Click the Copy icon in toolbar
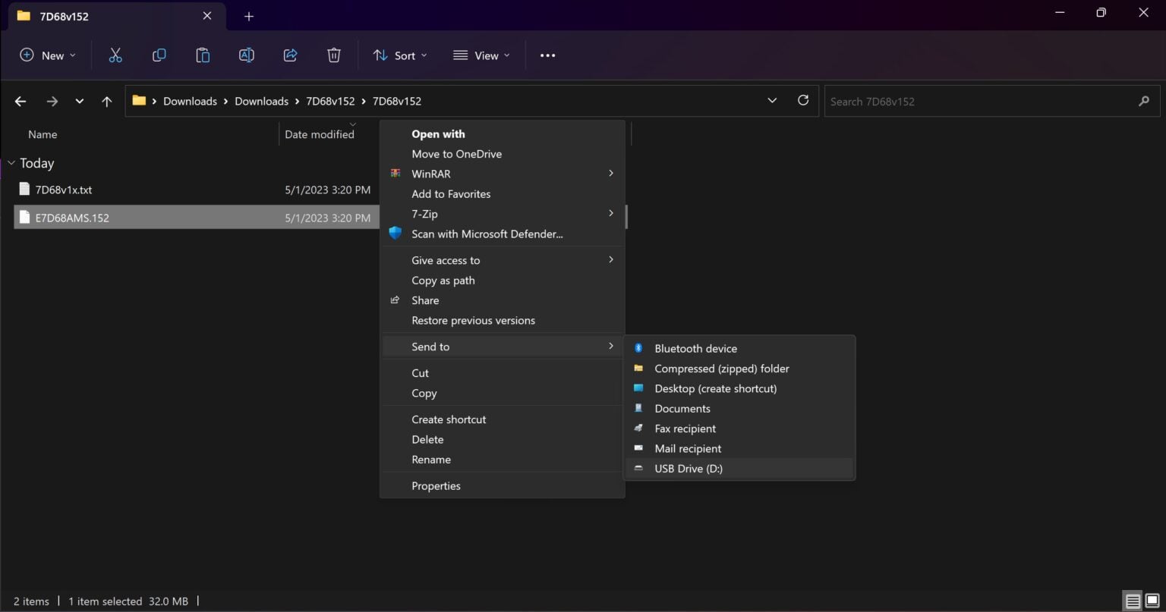 (159, 55)
